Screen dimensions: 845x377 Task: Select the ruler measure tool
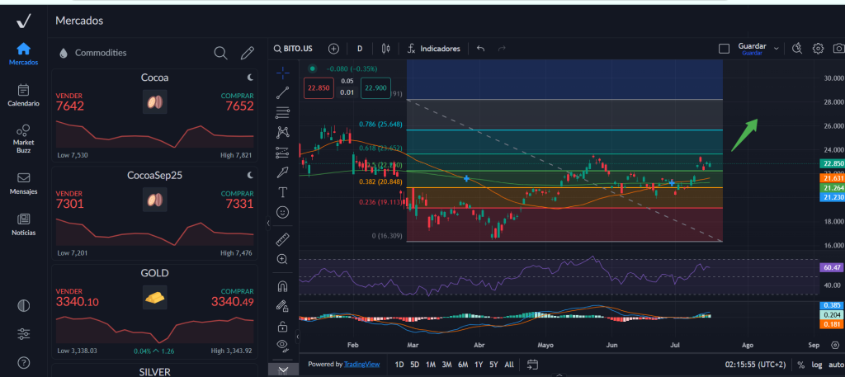[282, 238]
